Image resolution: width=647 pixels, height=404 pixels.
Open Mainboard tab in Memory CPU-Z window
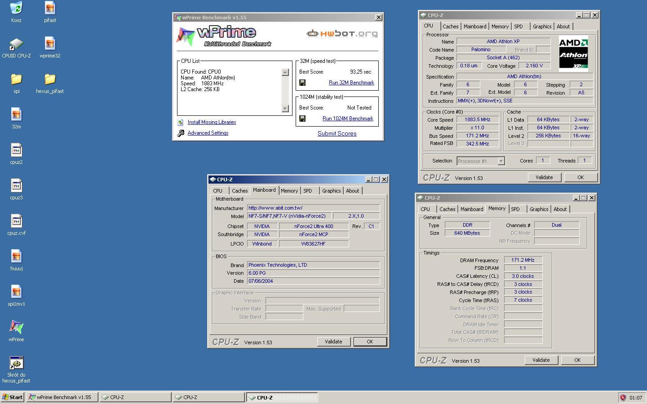472,209
